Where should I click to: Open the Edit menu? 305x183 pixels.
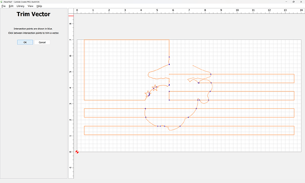(11, 6)
